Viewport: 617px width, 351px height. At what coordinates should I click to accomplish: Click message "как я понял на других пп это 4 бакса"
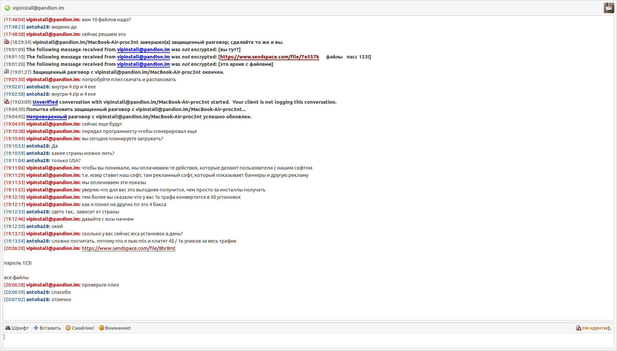pyautogui.click(x=124, y=204)
